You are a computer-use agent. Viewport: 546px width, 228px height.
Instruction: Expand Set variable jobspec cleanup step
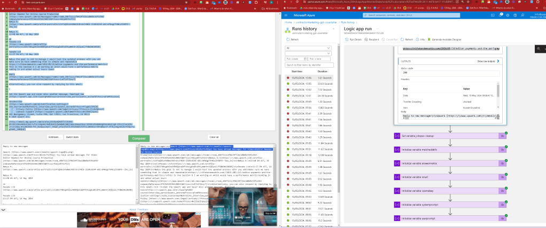pyautogui.click(x=450, y=136)
